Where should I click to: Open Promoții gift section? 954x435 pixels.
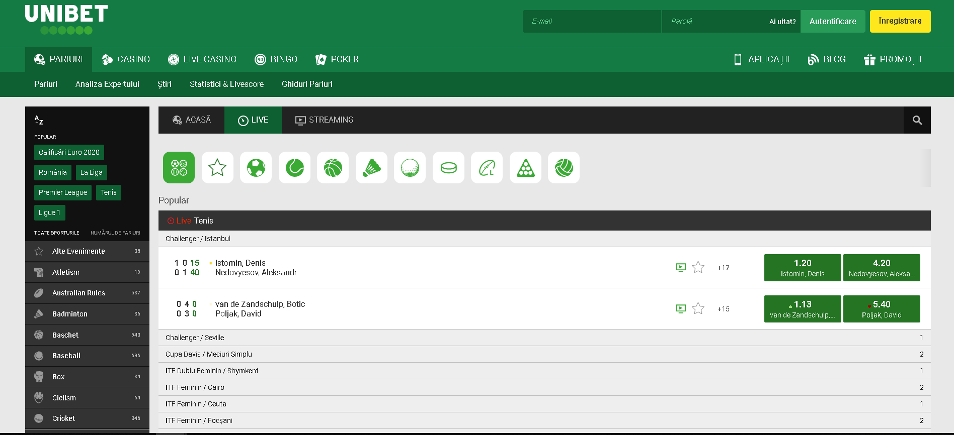pyautogui.click(x=893, y=59)
